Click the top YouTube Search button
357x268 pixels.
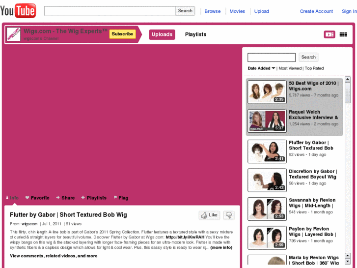[x=185, y=11]
